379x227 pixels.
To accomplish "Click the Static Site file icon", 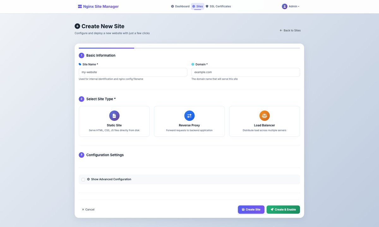I will coord(114,116).
